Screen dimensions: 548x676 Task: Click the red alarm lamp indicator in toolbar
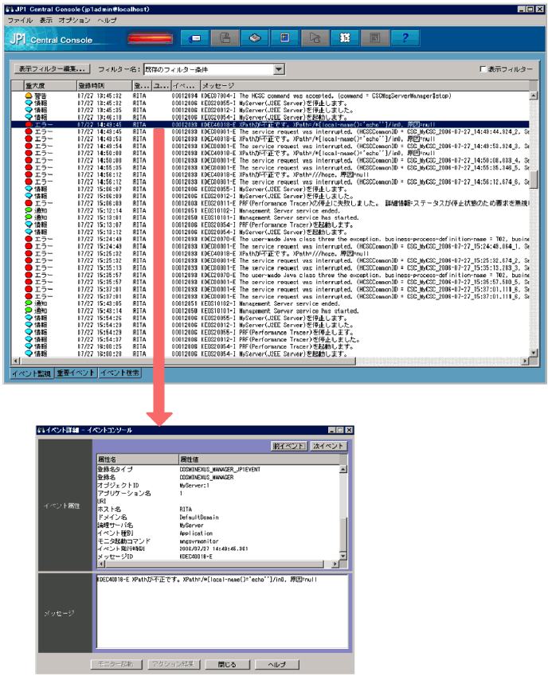click(x=150, y=38)
